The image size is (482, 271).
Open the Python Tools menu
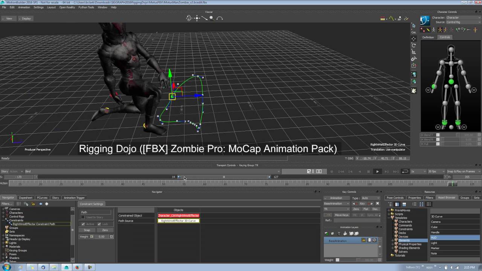86,7
